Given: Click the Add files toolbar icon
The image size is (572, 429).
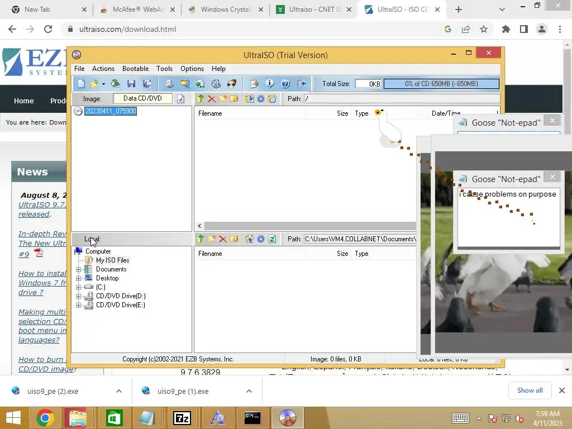Looking at the screenshot, I should (x=254, y=84).
